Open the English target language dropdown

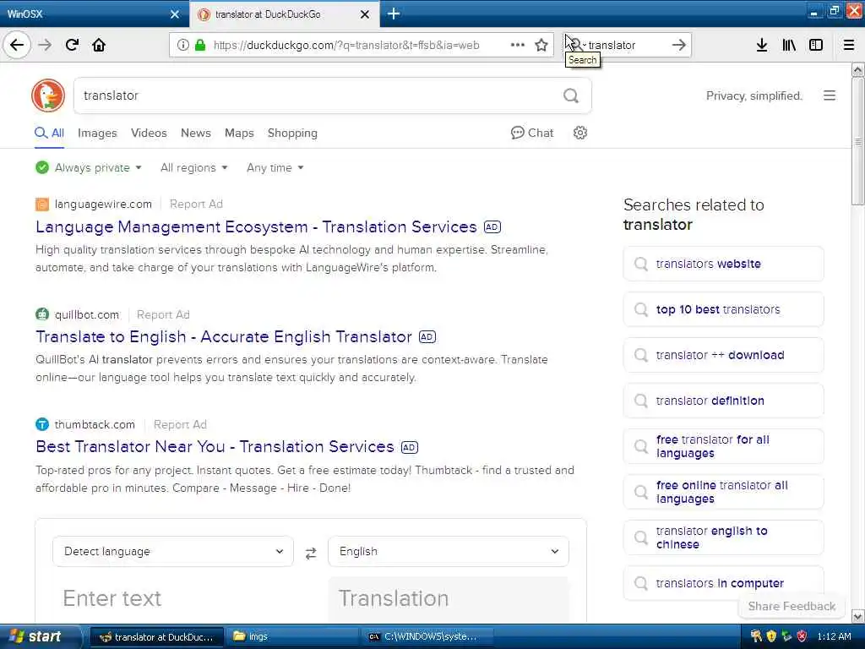pyautogui.click(x=448, y=551)
